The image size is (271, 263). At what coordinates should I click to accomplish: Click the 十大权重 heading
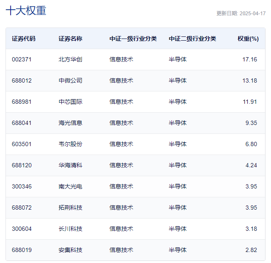pos(26,11)
